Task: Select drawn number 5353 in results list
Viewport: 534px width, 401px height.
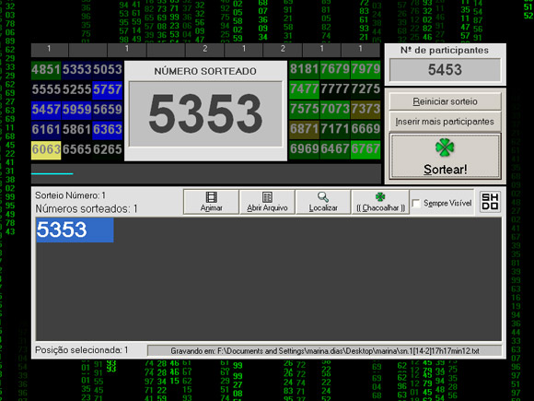Action: click(75, 230)
